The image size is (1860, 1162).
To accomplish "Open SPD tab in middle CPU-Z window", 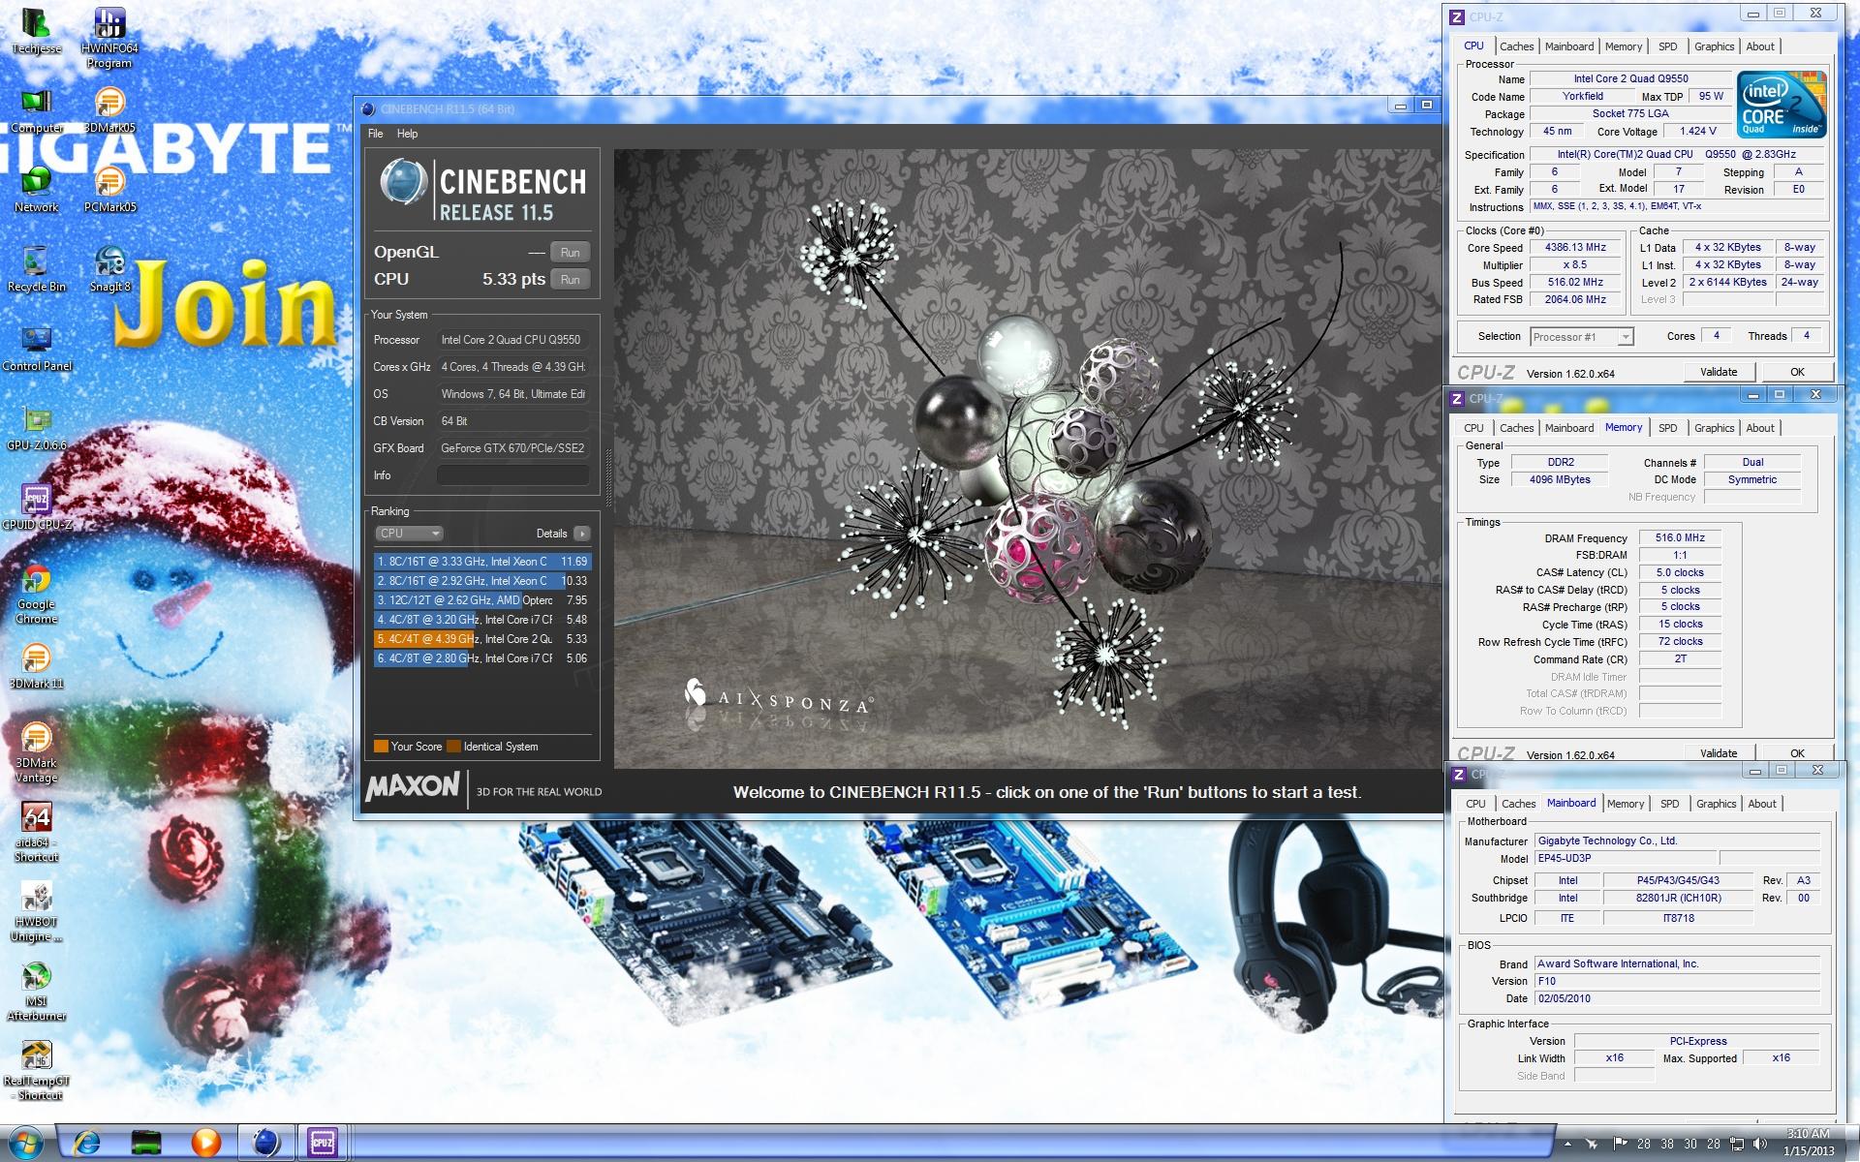I will [x=1667, y=428].
